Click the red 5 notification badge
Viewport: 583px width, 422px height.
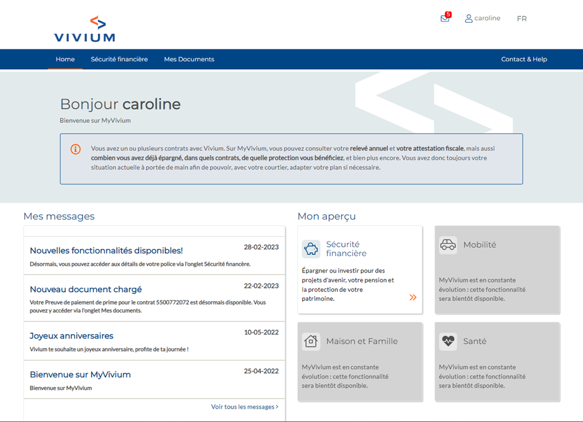point(448,15)
